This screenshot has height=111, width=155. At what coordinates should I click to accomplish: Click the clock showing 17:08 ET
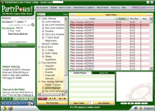pos(149,108)
